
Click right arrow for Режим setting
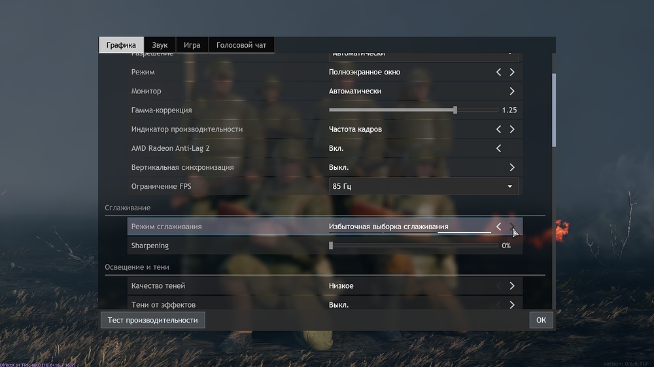[512, 72]
